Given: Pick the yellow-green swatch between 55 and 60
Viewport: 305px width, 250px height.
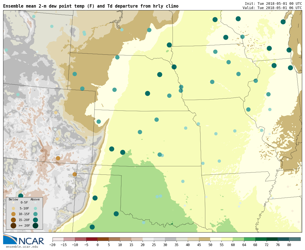Looking at the screenshot, I should click(227, 239).
